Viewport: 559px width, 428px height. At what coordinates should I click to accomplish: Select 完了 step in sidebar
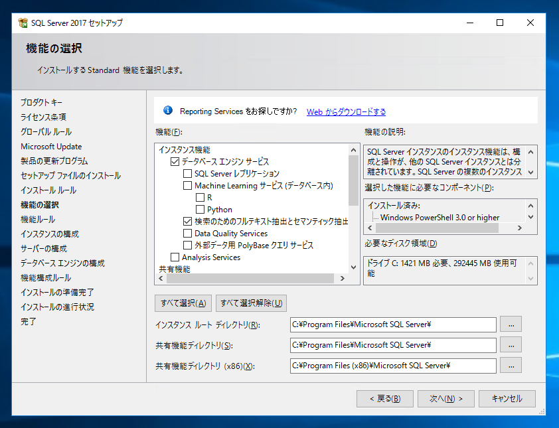28,322
